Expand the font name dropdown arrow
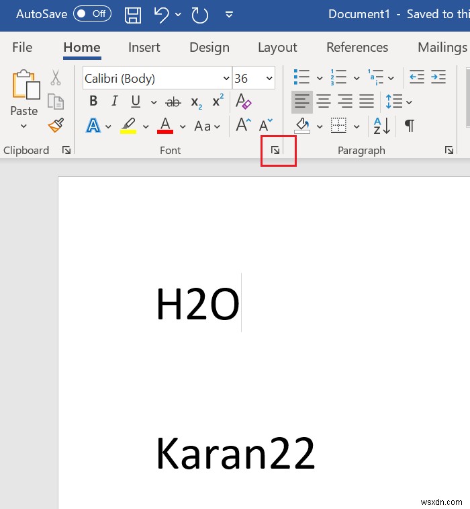This screenshot has height=509, width=470. pos(226,78)
